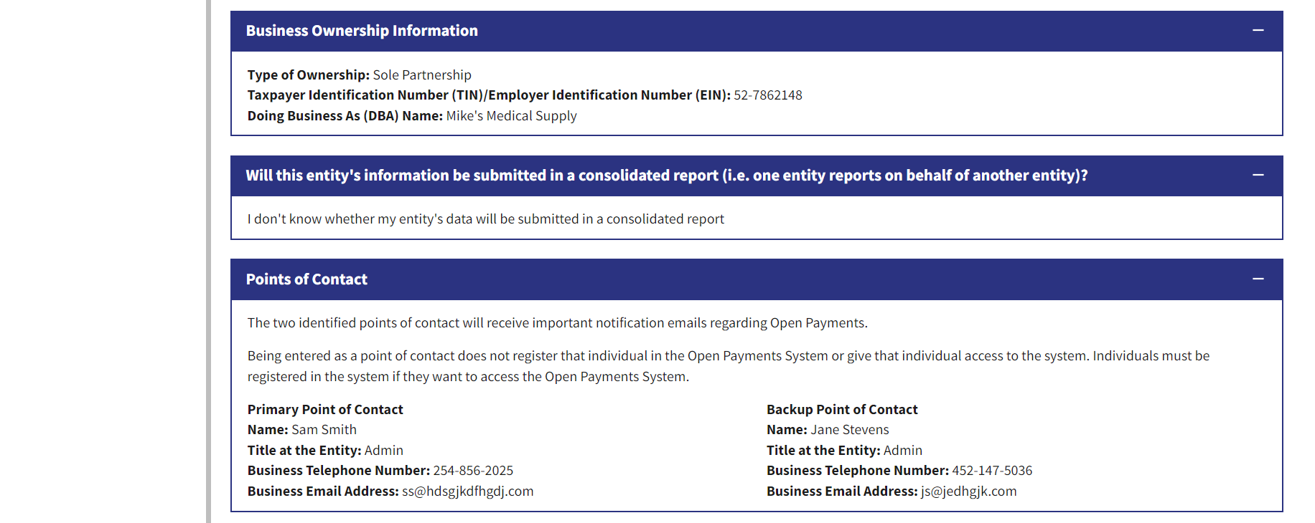Click the consolidated report answer text
This screenshot has height=523, width=1315.
[x=485, y=219]
